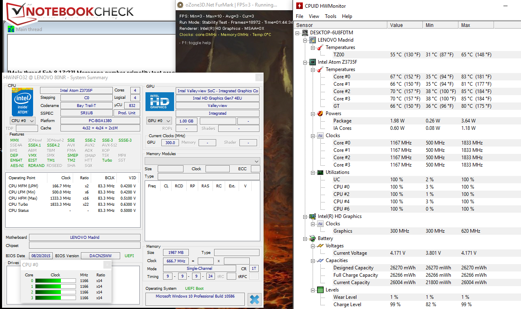Collapse the Powers section
Image resolution: width=521 pixels, height=309 pixels.
coord(313,113)
